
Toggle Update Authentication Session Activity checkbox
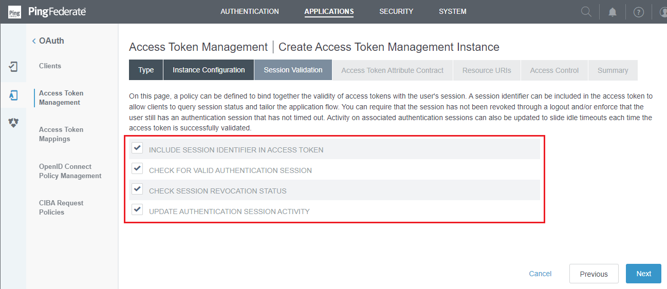[x=137, y=209]
